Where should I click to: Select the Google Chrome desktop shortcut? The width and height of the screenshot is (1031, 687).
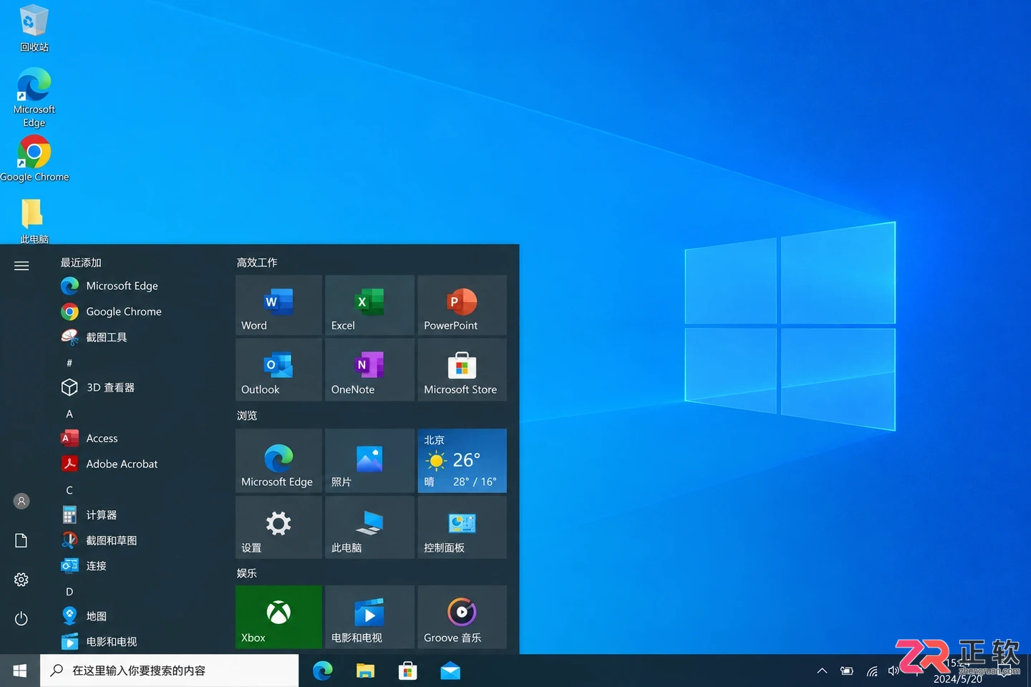tap(34, 158)
